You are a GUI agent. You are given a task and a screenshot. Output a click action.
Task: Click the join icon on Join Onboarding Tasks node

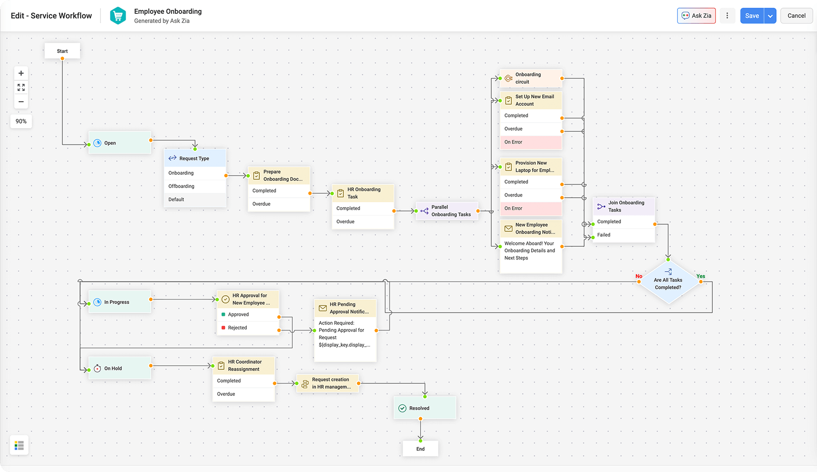click(601, 206)
